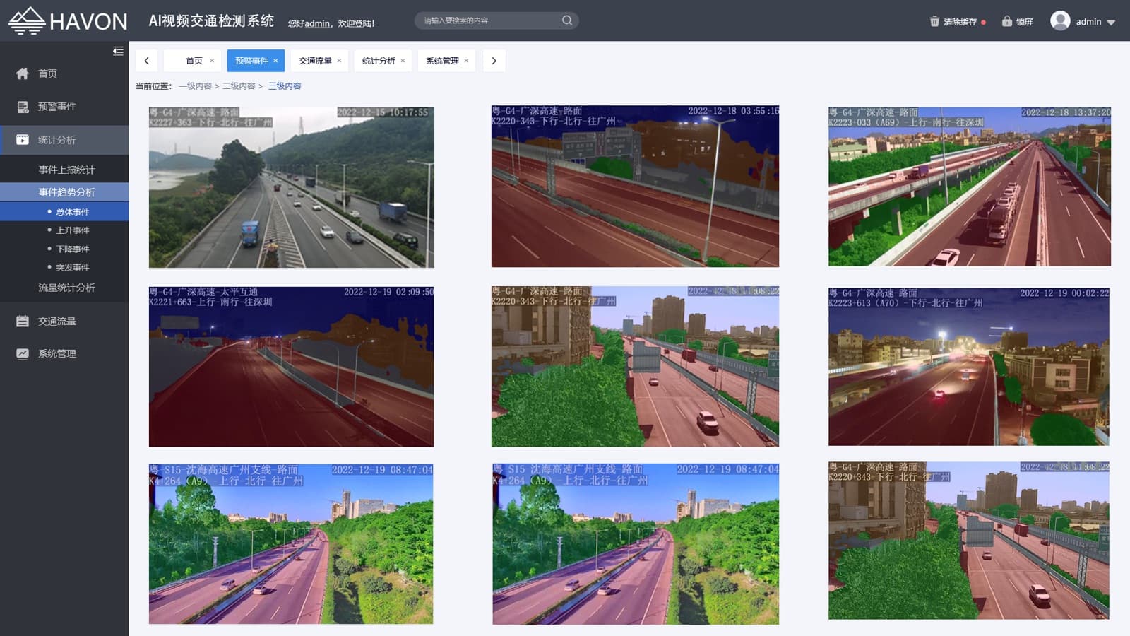
Task: Click breadcrumb 一级内容
Action: [x=195, y=86]
